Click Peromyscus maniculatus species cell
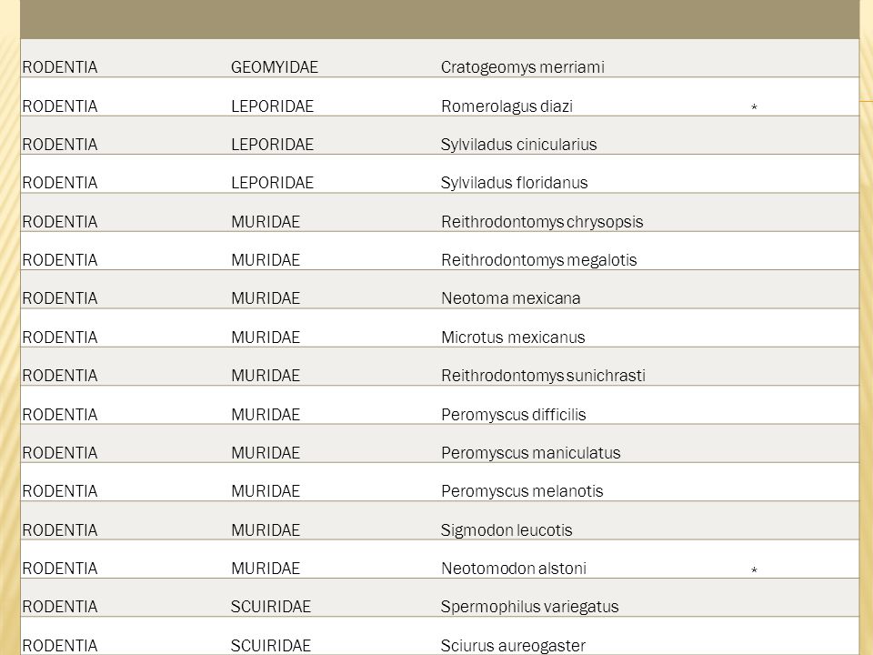 click(530, 453)
